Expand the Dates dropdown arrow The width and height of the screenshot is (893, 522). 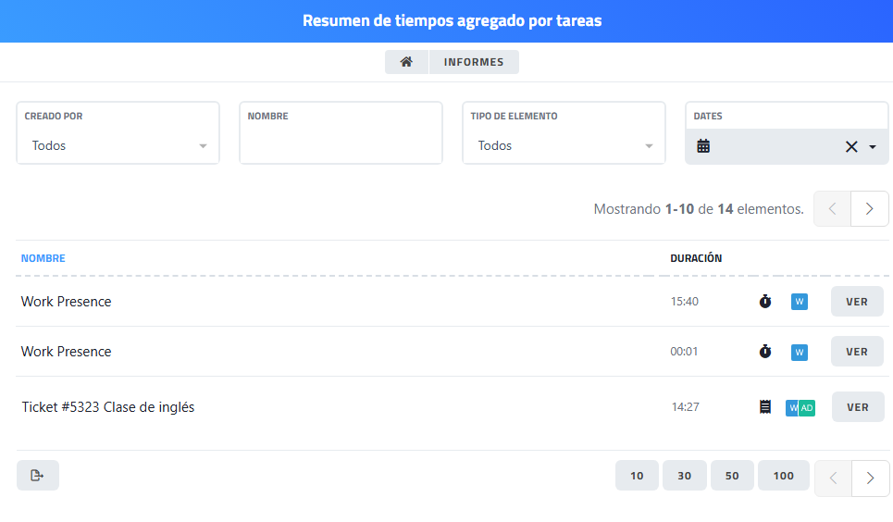tap(873, 147)
